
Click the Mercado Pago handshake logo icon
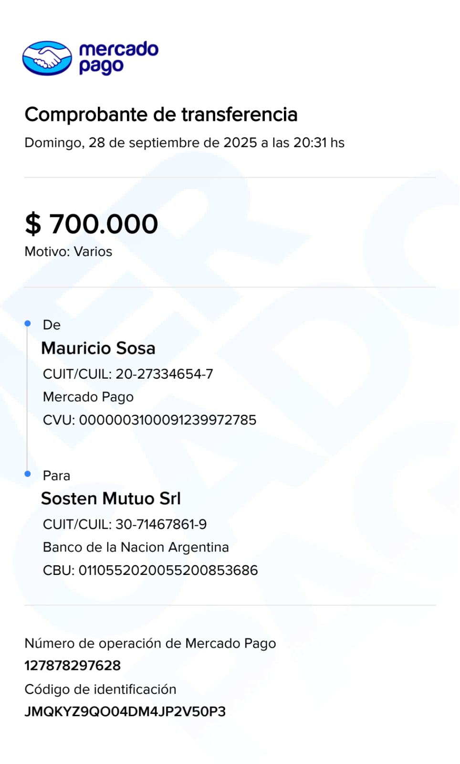[47, 58]
